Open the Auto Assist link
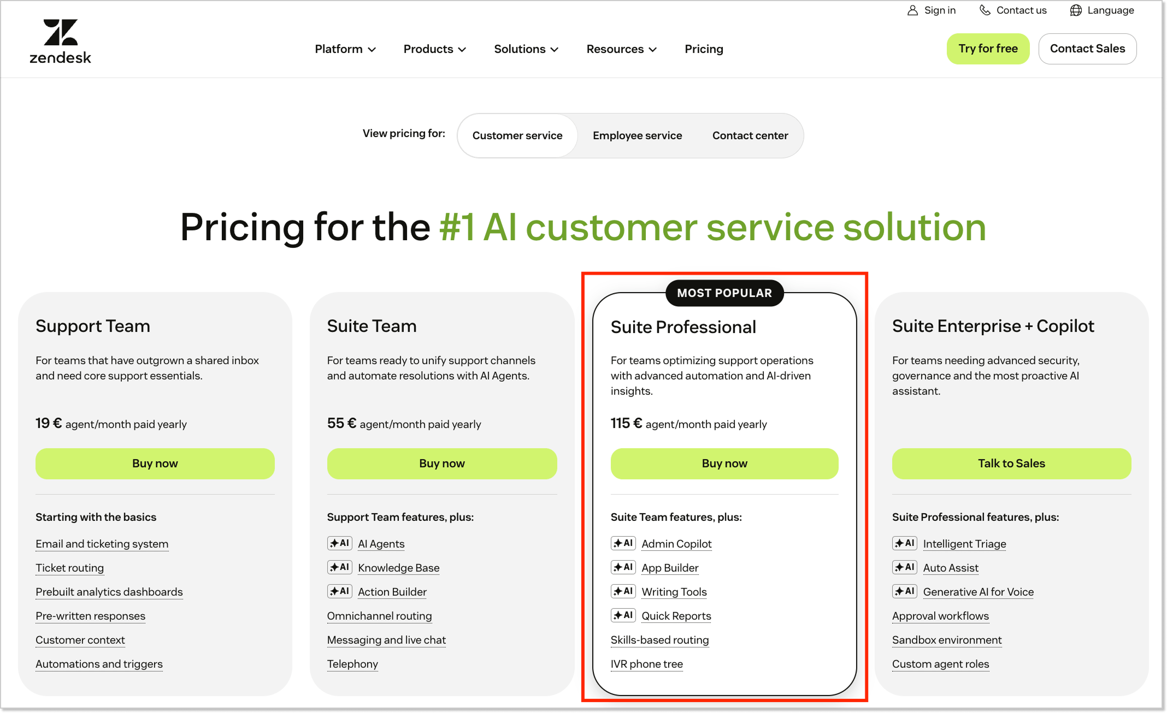This screenshot has width=1167, height=713. [x=951, y=568]
